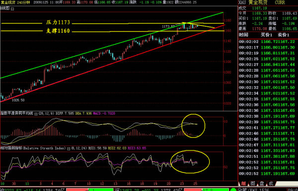The width and height of the screenshot is (298, 191).
Task: Collapse the candlestick chart panel toggle box
Action: pyautogui.click(x=12, y=9)
